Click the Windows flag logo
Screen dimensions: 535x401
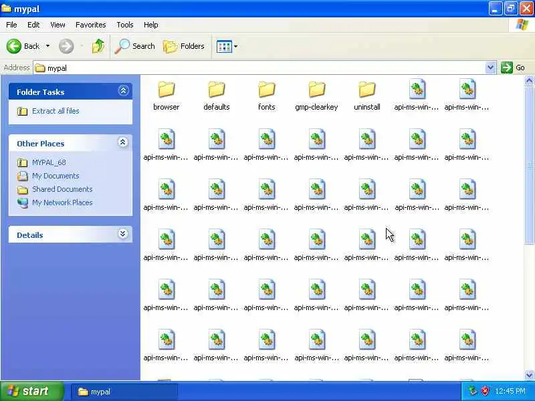click(522, 25)
